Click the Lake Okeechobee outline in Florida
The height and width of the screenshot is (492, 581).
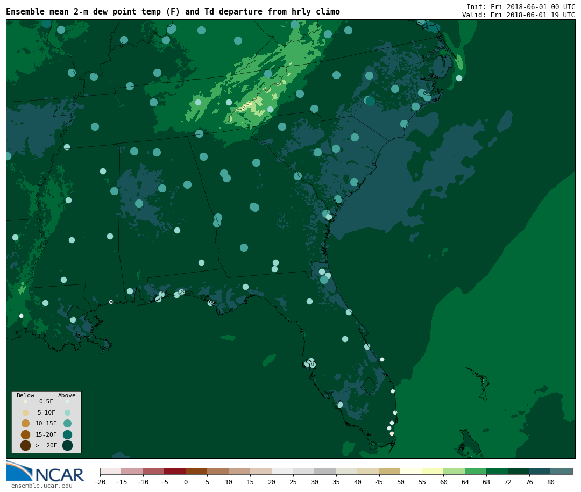tap(369, 386)
